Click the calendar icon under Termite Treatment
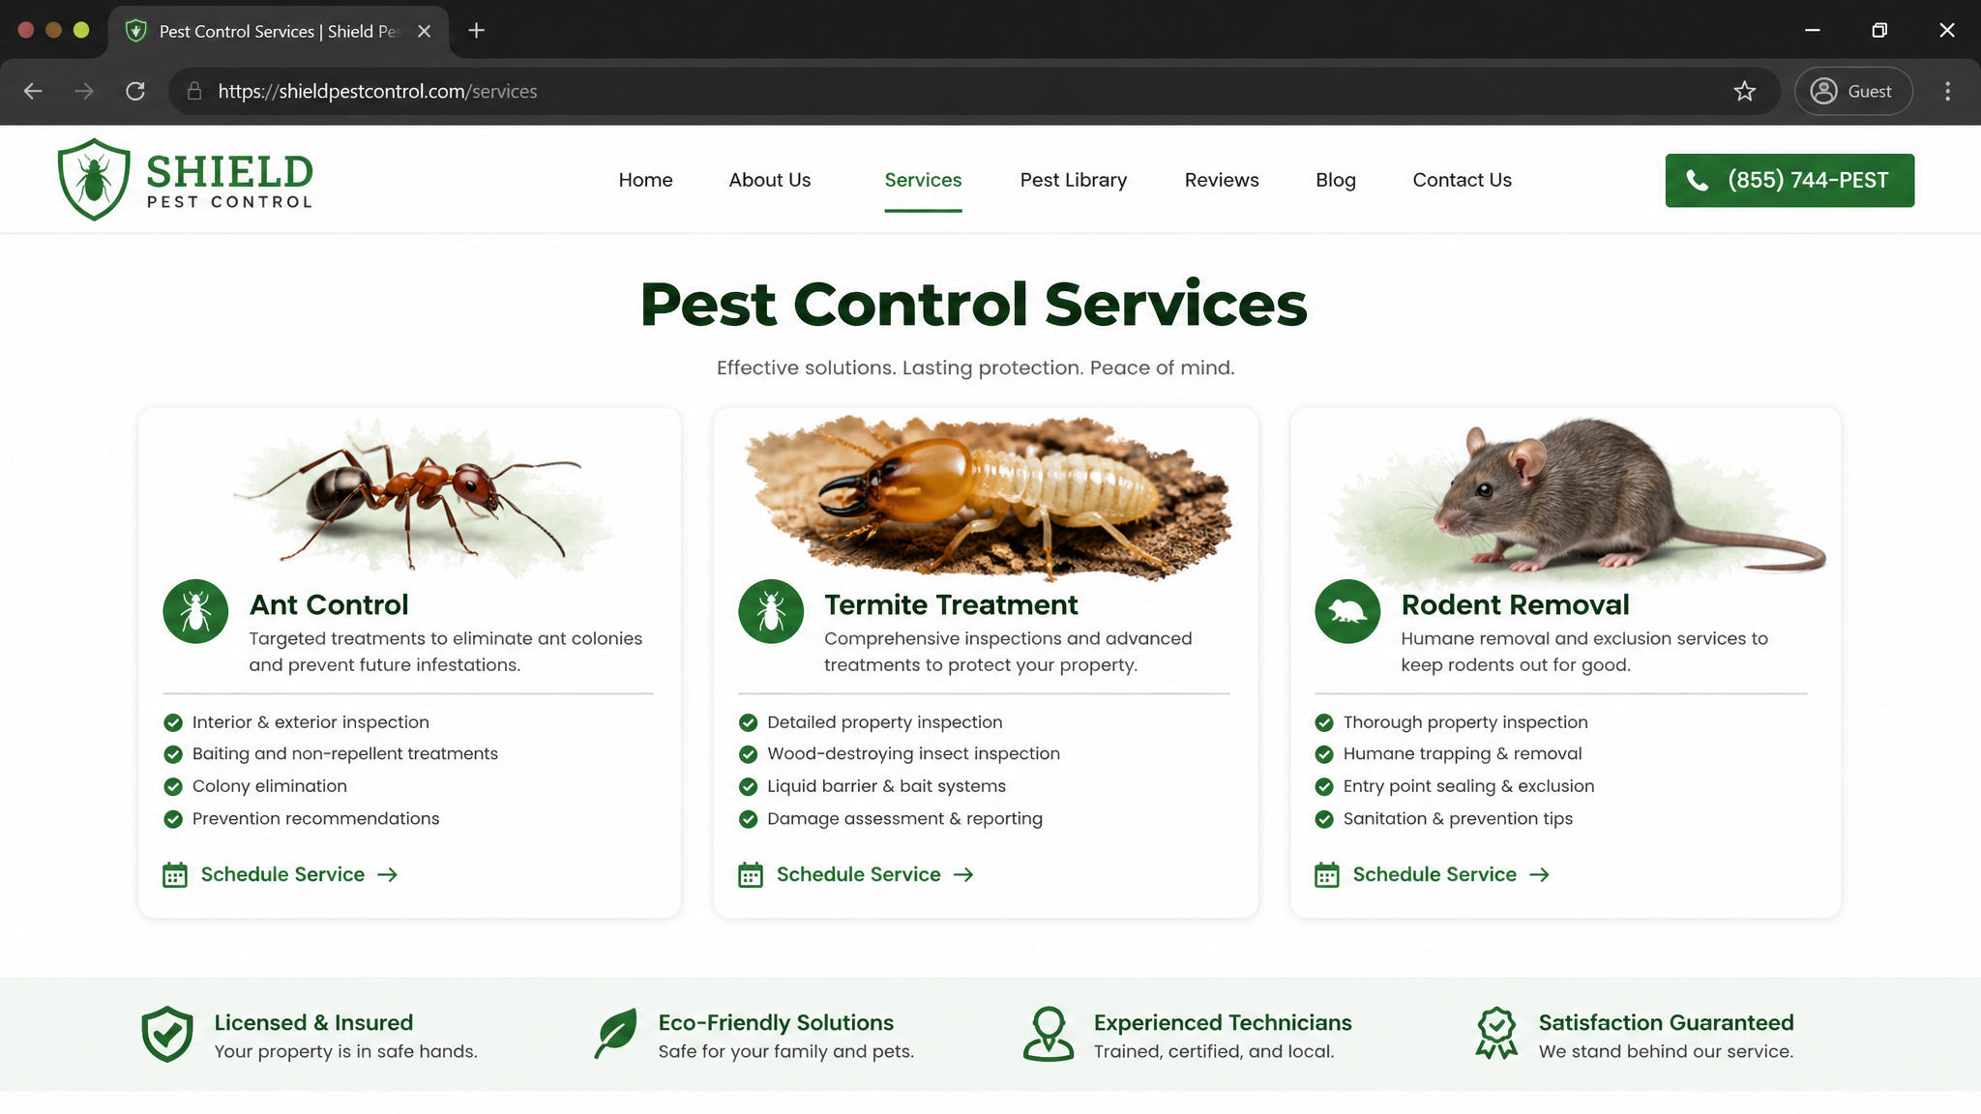This screenshot has height=1114, width=1981. tap(751, 875)
